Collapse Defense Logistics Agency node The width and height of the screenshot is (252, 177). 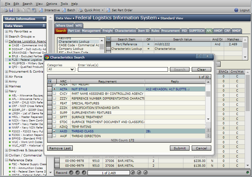click(x=7, y=41)
